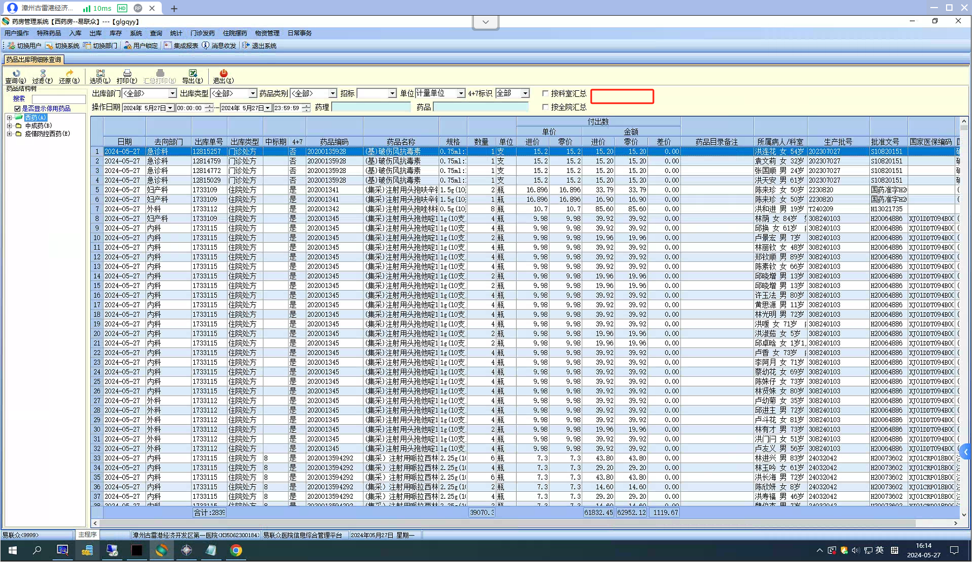Open the 门诊发药 menu
This screenshot has width=972, height=562.
pyautogui.click(x=202, y=34)
